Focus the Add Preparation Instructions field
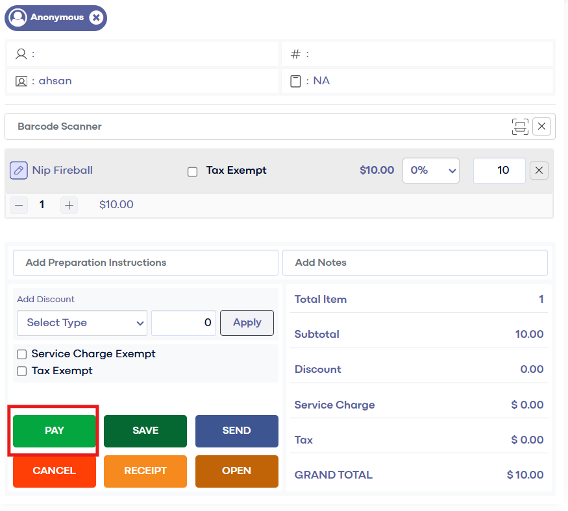 (145, 263)
